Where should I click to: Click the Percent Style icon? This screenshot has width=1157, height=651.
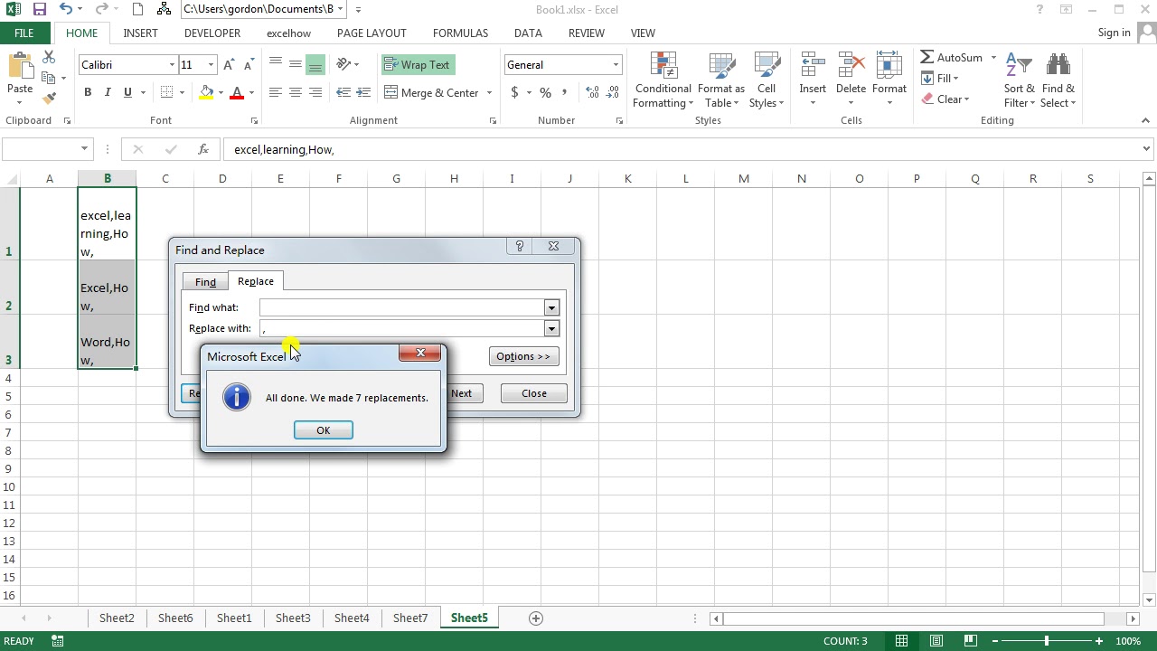point(545,92)
